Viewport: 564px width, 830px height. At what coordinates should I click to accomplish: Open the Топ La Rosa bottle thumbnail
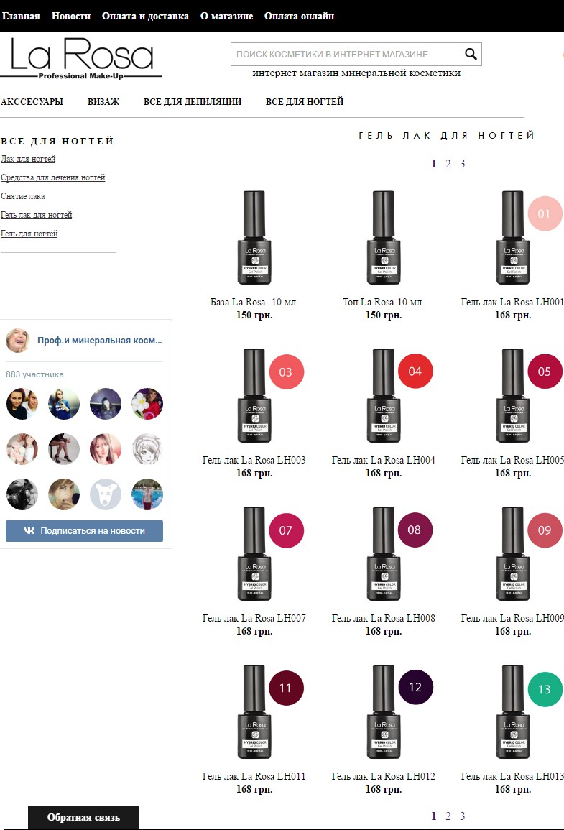click(x=384, y=238)
